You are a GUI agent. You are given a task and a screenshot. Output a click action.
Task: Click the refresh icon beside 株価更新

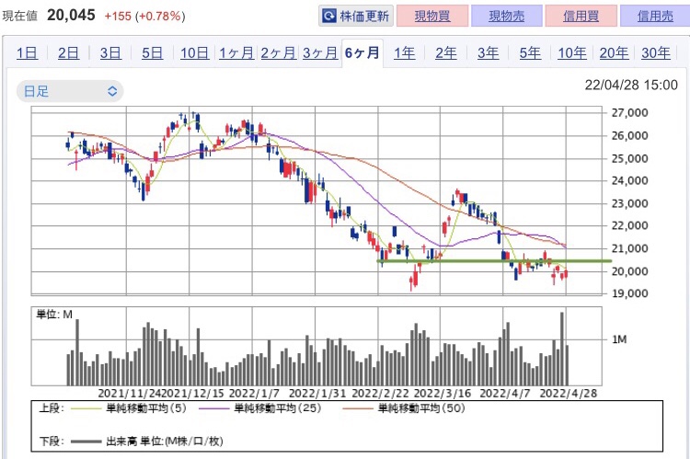point(328,17)
